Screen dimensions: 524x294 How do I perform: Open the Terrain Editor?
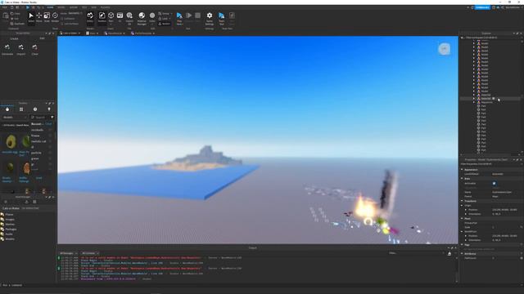click(90, 17)
